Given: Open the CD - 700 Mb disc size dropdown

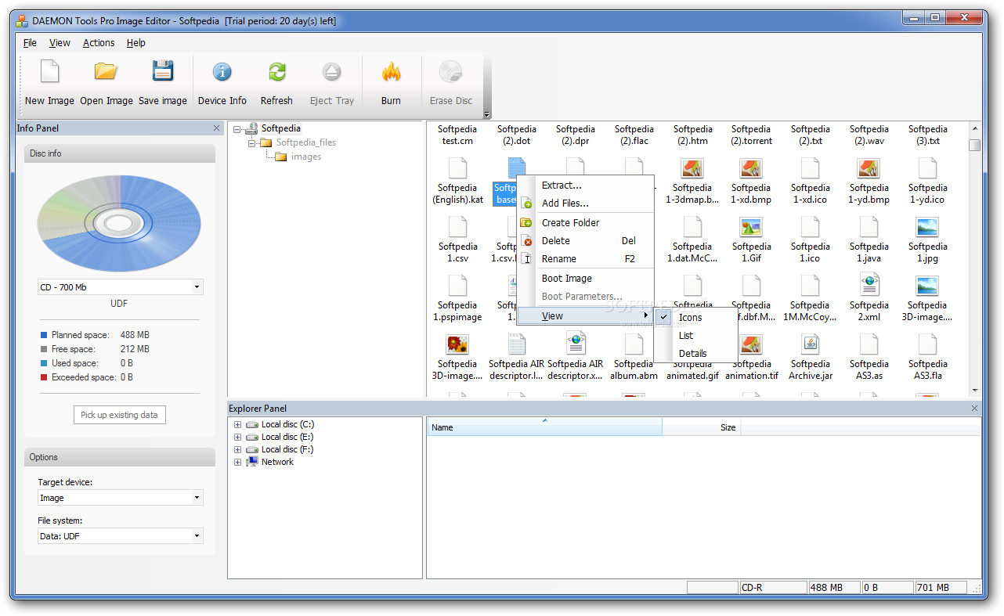Looking at the screenshot, I should point(197,287).
